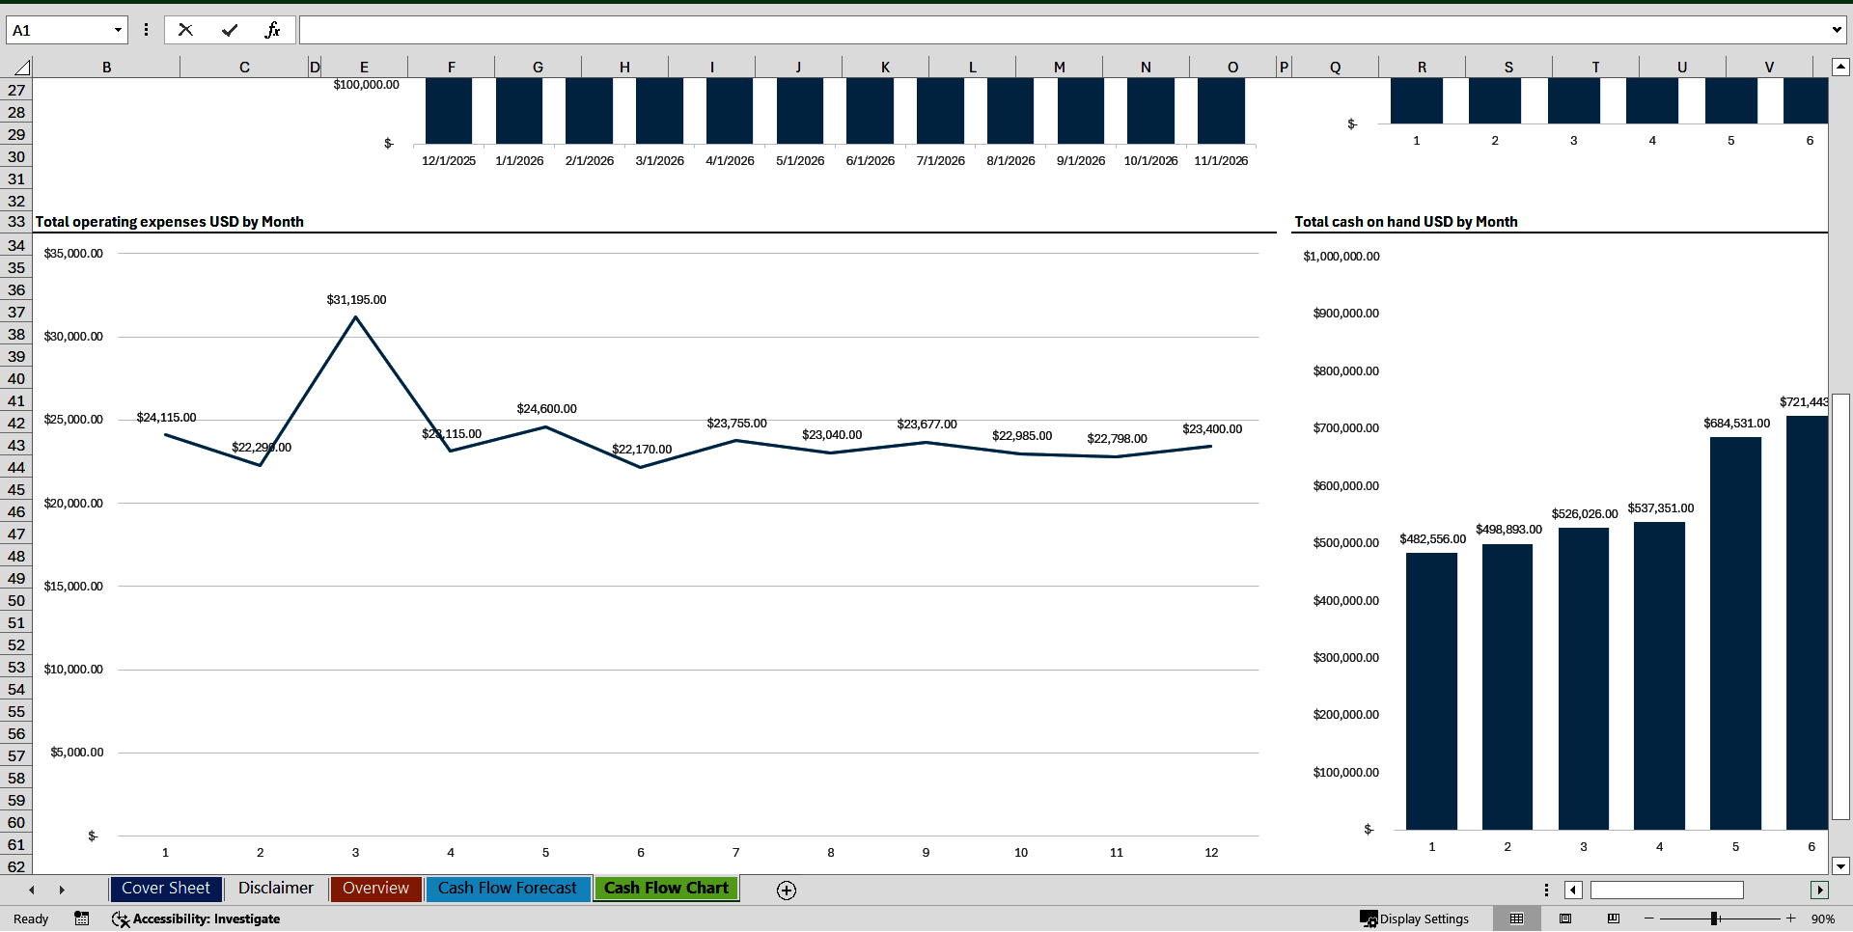This screenshot has height=932, width=1853.
Task: Select column header G
Action: pos(538,67)
